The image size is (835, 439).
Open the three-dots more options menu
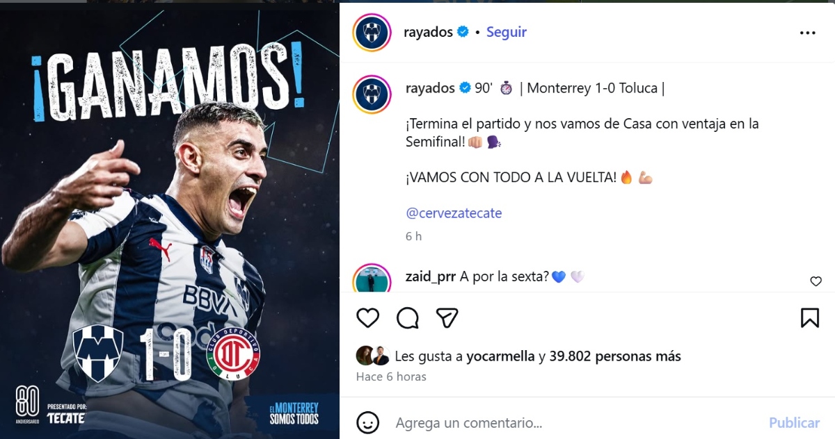pos(807,33)
